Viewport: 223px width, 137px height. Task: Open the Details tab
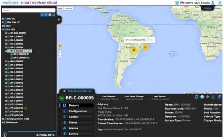click(77, 105)
